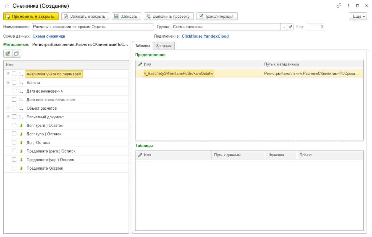Check the Валюта field checkbox
372x237 pixels.
pyautogui.click(x=14, y=82)
